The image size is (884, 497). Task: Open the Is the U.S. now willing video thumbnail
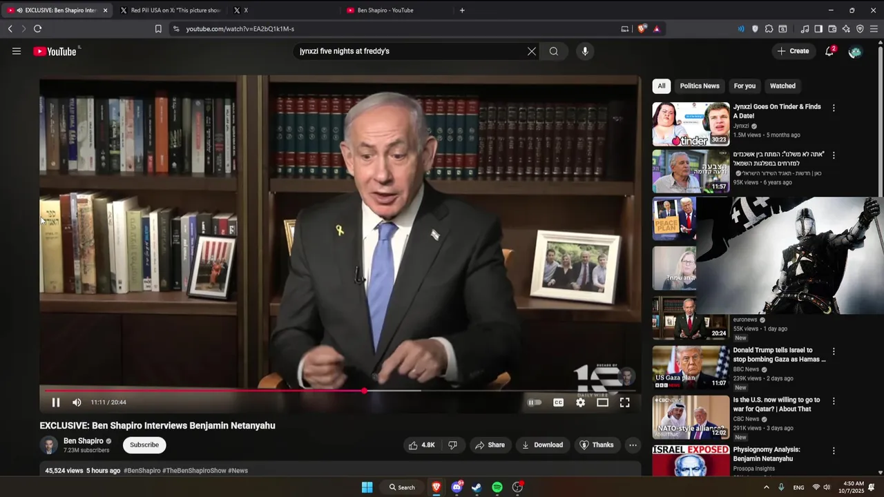(691, 417)
